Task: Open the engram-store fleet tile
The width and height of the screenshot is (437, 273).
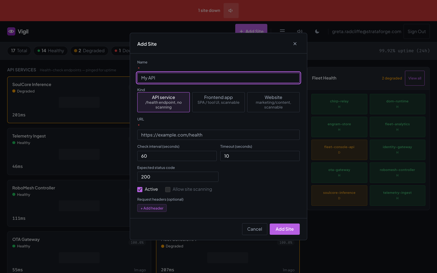Action: (x=339, y=127)
